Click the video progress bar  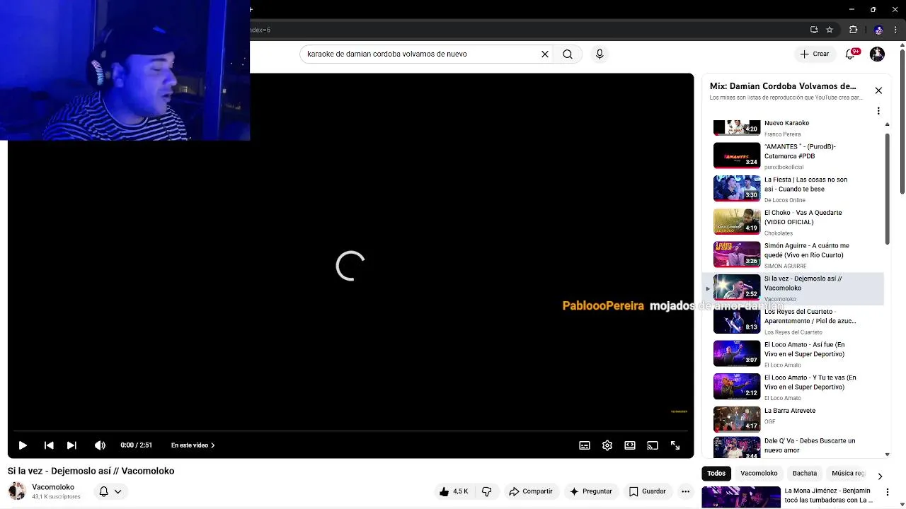(x=350, y=430)
